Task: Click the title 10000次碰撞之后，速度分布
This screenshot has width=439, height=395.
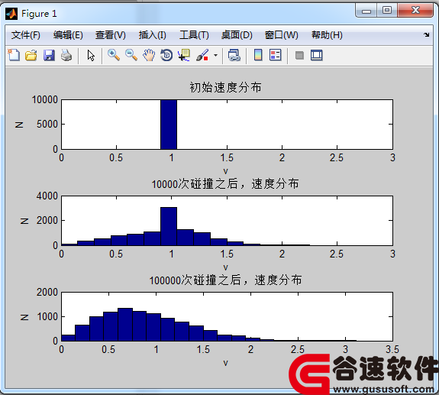Action: [225, 184]
